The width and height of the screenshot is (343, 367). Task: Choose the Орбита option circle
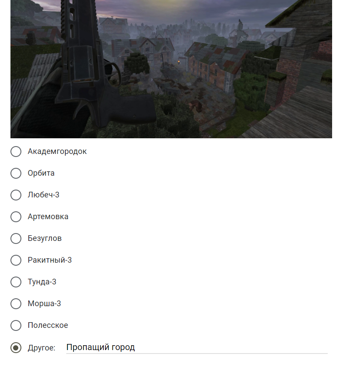coord(16,173)
